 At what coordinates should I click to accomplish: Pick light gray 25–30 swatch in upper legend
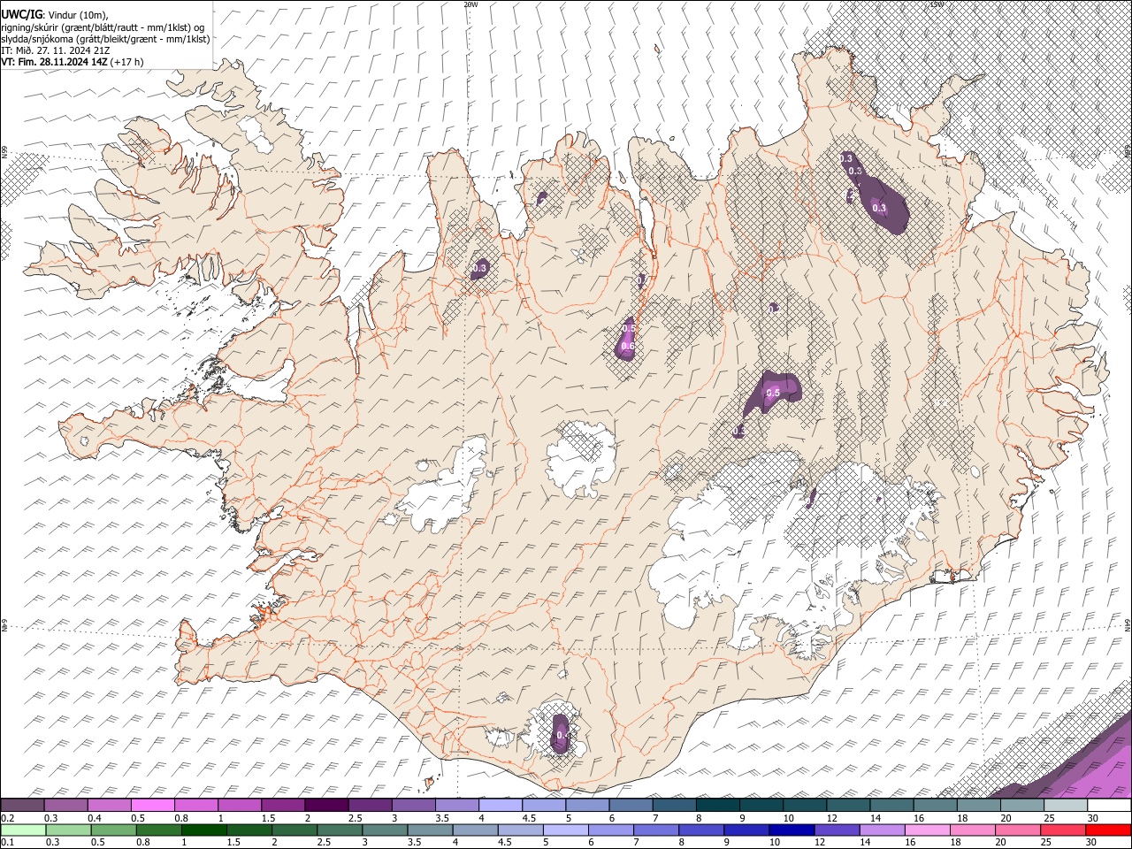coord(1065,805)
